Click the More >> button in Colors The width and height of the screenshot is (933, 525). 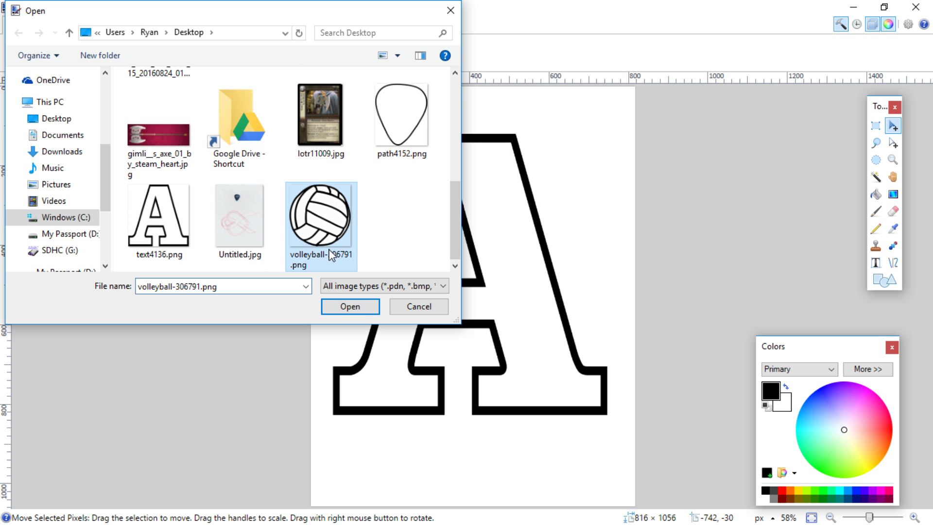point(868,369)
